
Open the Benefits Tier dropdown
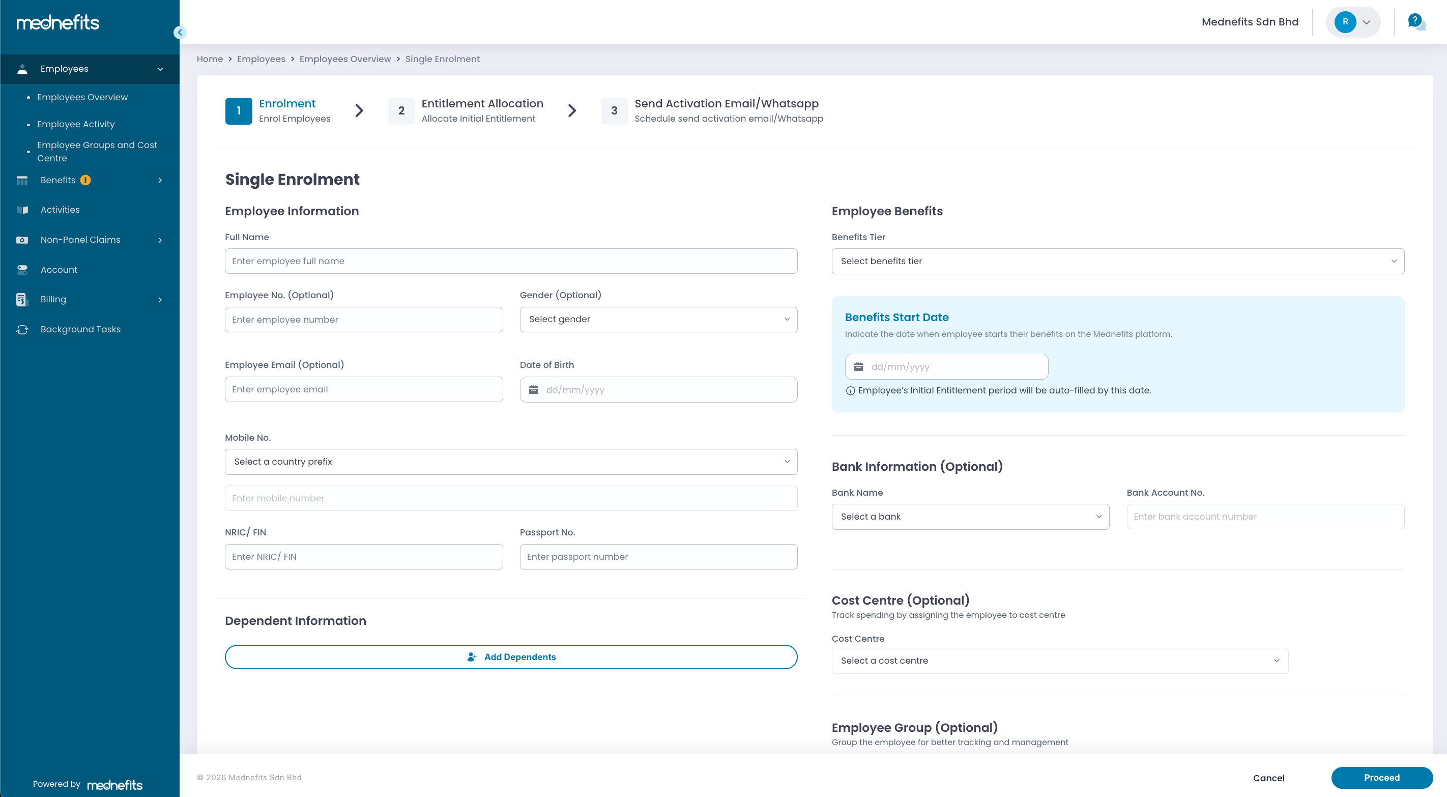tap(1117, 261)
